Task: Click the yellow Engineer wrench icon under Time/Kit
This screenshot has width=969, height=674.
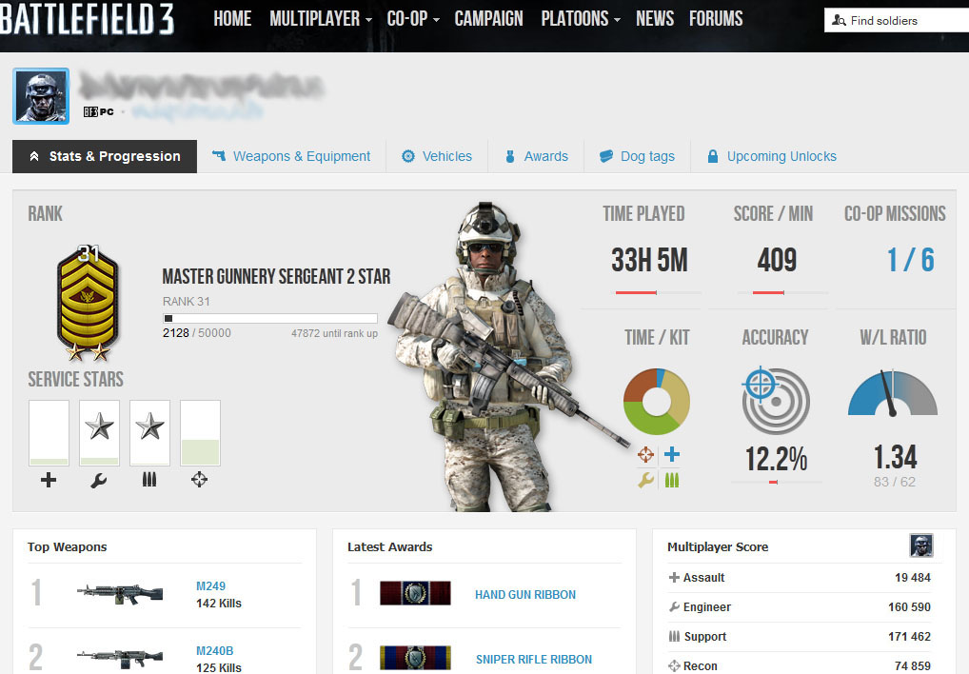Action: click(645, 480)
